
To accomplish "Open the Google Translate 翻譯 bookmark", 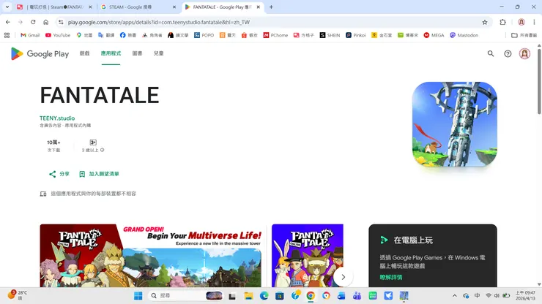I will pyautogui.click(x=106, y=35).
